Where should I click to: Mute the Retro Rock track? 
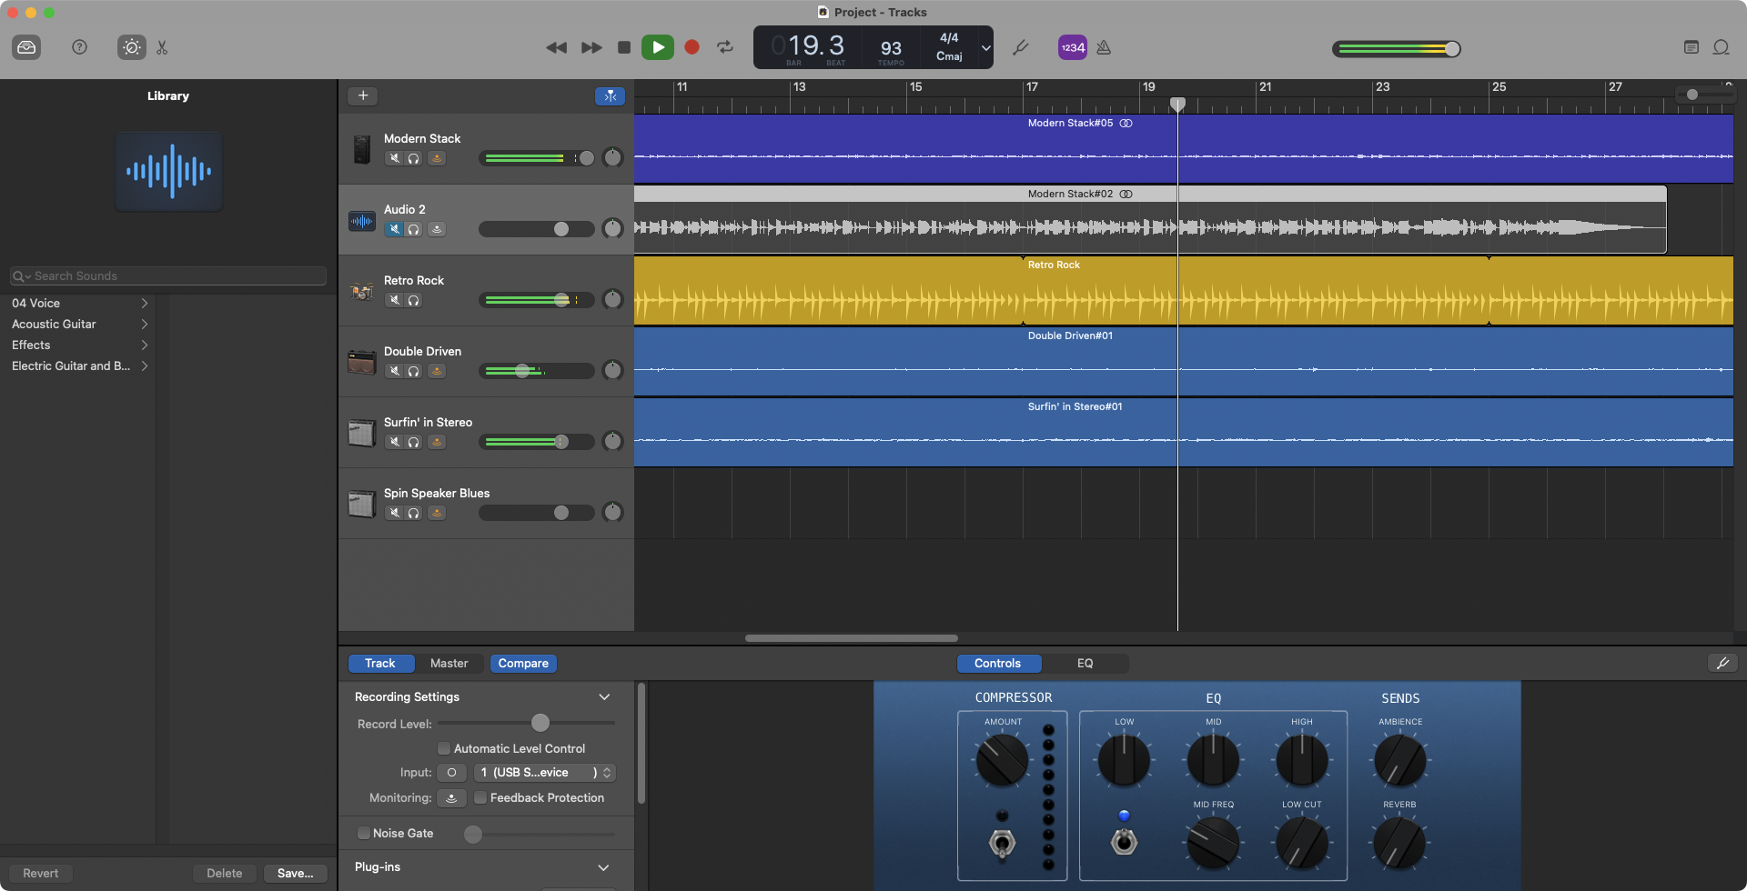(394, 300)
